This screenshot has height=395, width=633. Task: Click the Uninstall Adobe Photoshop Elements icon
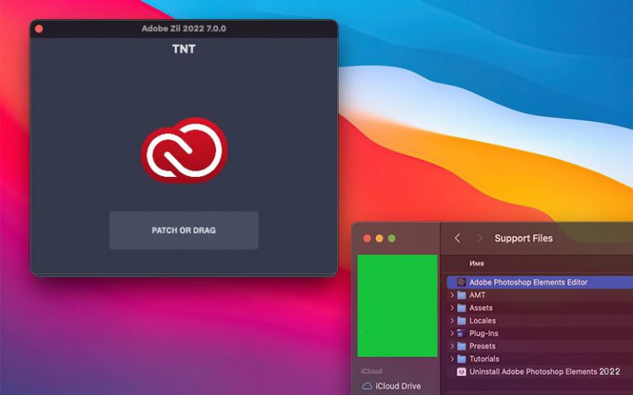pyautogui.click(x=461, y=372)
